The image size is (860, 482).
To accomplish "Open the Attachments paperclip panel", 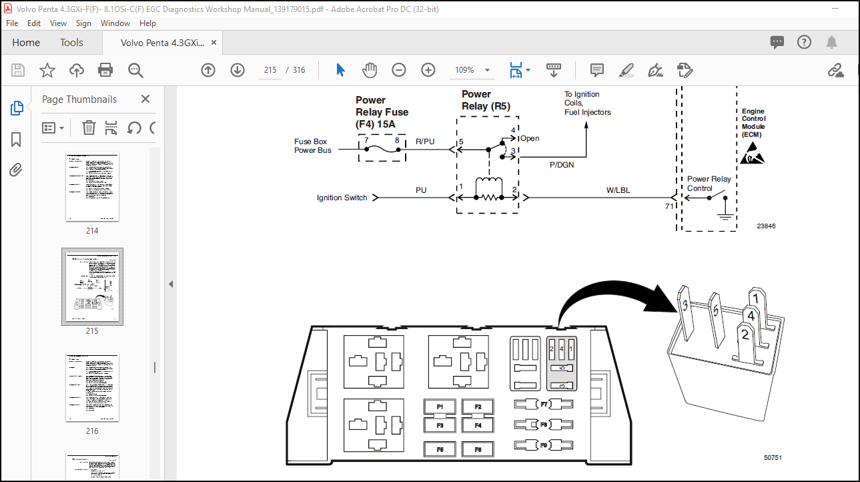I will pyautogui.click(x=16, y=170).
